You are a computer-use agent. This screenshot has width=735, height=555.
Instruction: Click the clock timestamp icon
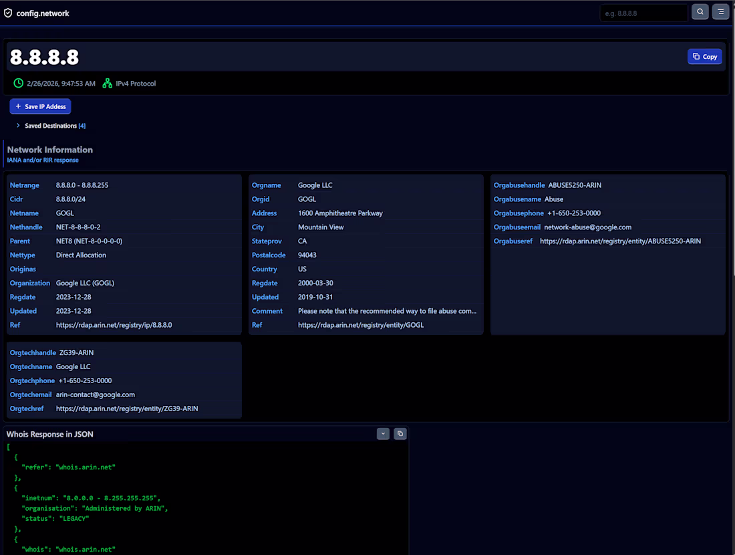(x=18, y=83)
